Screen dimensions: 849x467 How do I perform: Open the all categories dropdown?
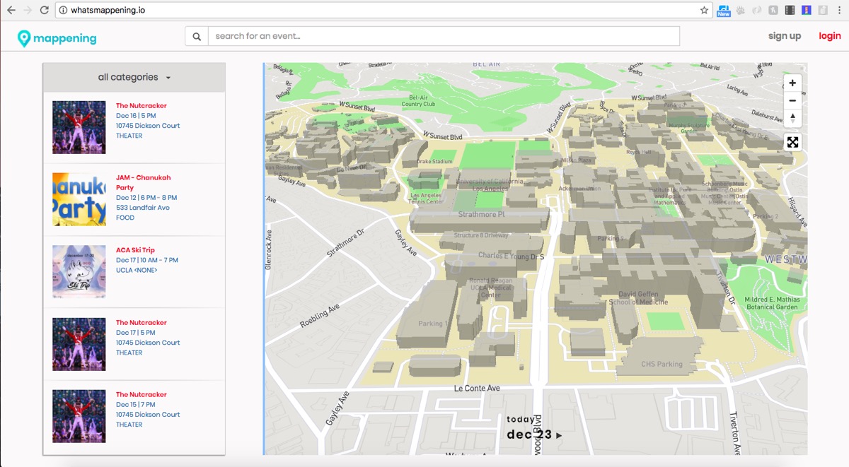pyautogui.click(x=134, y=78)
